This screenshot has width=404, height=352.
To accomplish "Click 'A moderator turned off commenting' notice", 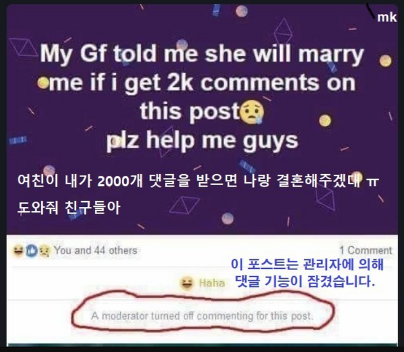I will (x=202, y=316).
